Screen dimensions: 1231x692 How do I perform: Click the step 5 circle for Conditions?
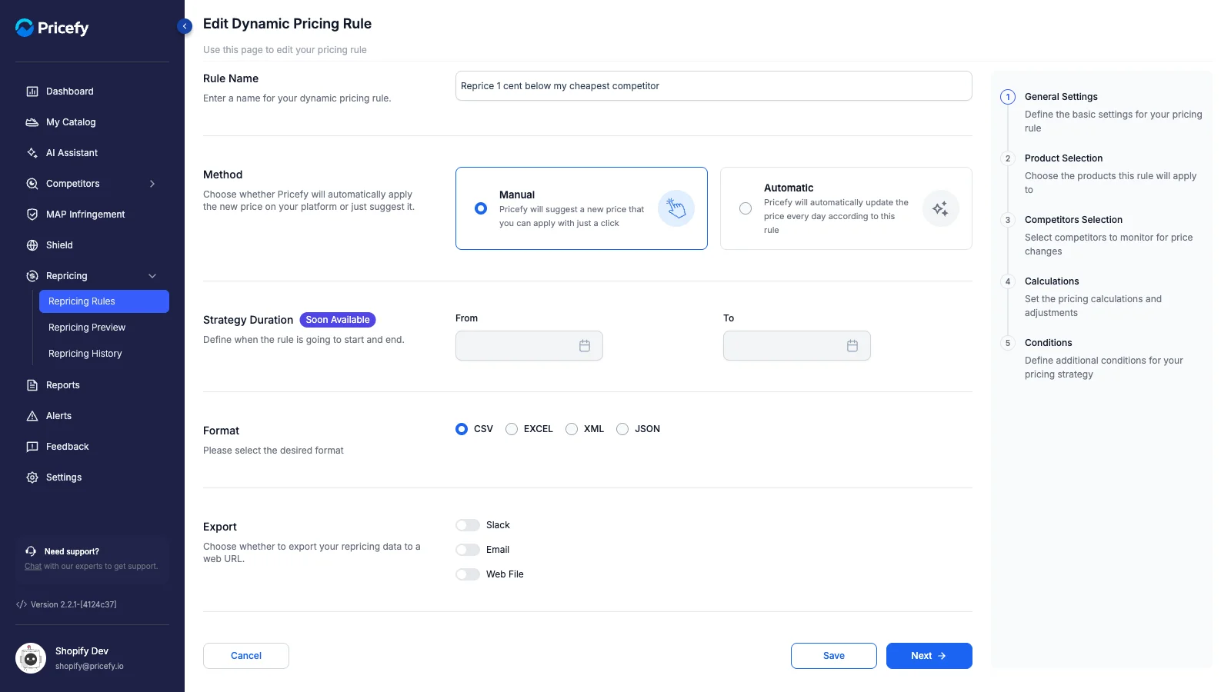[x=1008, y=343]
